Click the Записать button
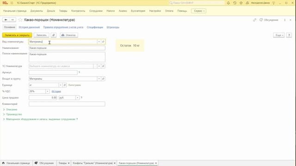Screen dimensions: 296x166 pyautogui.click(x=41, y=35)
